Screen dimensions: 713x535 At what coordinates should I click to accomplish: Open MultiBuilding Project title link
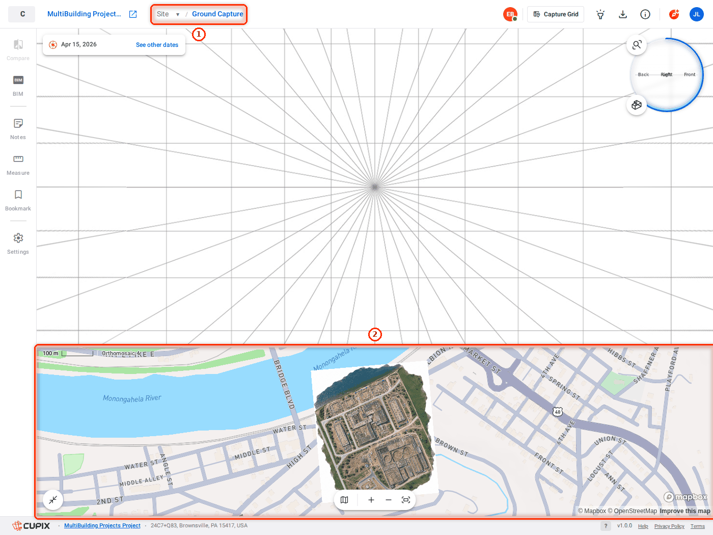point(84,14)
